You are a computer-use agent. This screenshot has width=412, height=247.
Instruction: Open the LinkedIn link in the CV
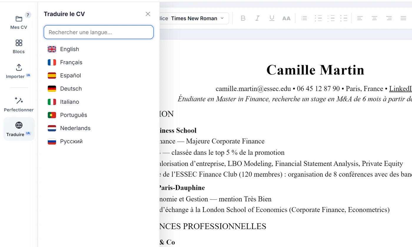pos(401,89)
